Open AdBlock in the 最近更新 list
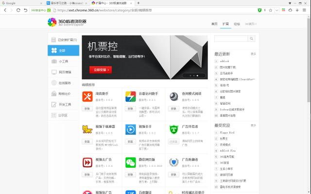311x194 pixels. click(225, 61)
